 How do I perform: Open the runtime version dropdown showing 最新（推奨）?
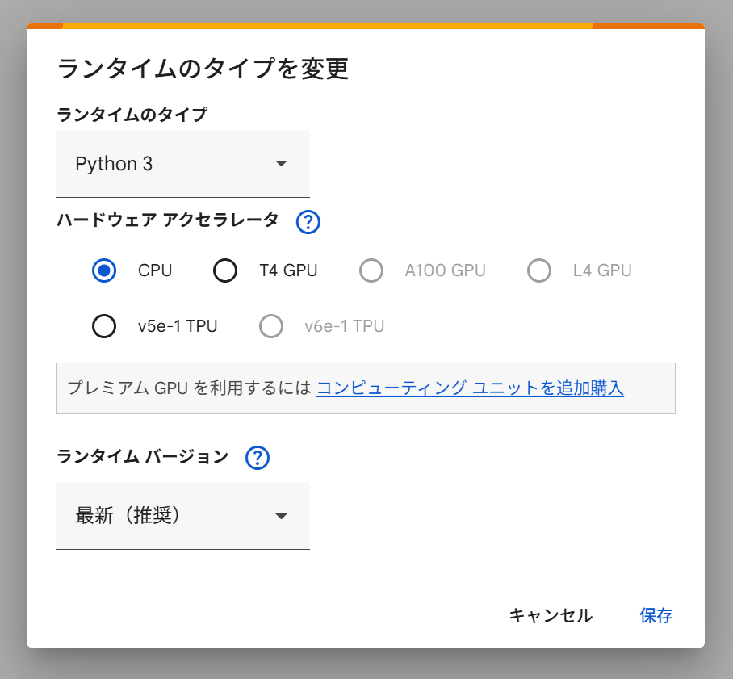click(182, 515)
